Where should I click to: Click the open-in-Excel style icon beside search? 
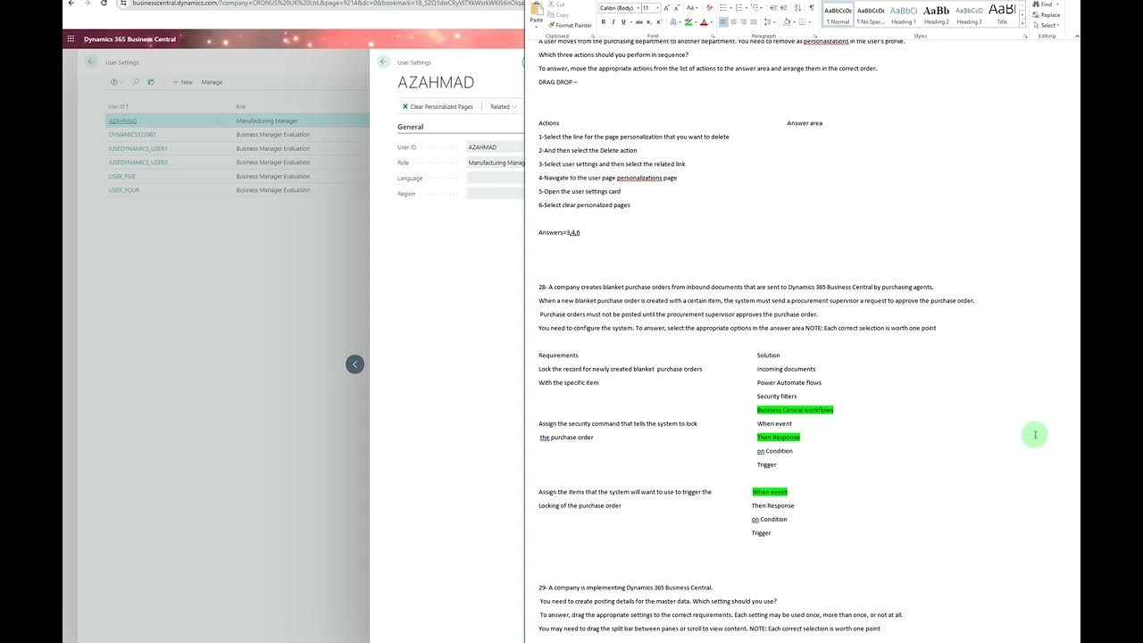click(151, 82)
